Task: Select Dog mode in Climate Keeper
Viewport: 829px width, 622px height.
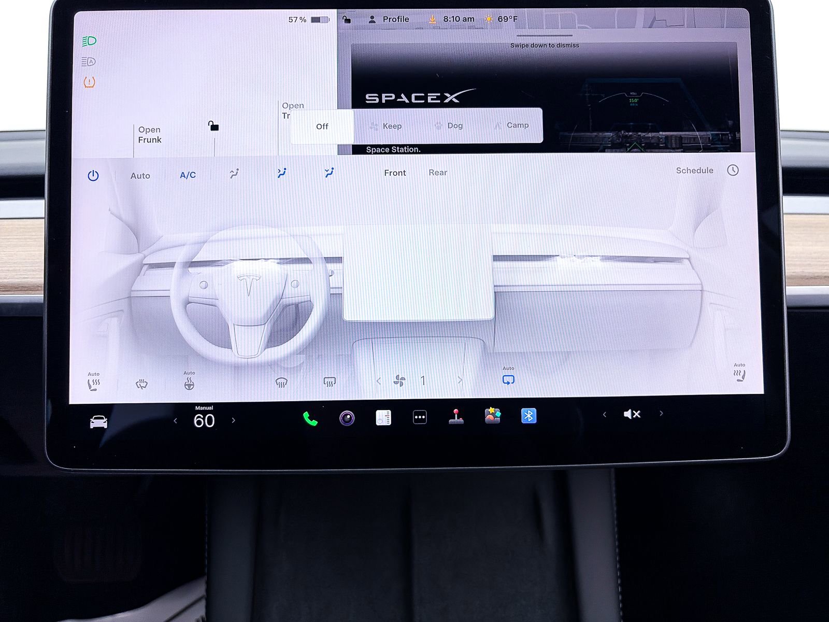Action: tap(449, 125)
